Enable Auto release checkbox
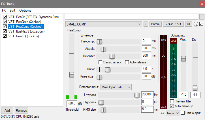The width and height of the screenshot is (205, 120). [x=127, y=62]
